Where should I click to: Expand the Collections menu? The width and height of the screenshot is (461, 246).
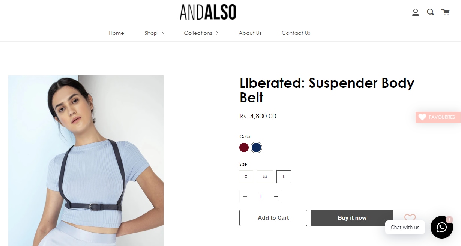point(201,33)
